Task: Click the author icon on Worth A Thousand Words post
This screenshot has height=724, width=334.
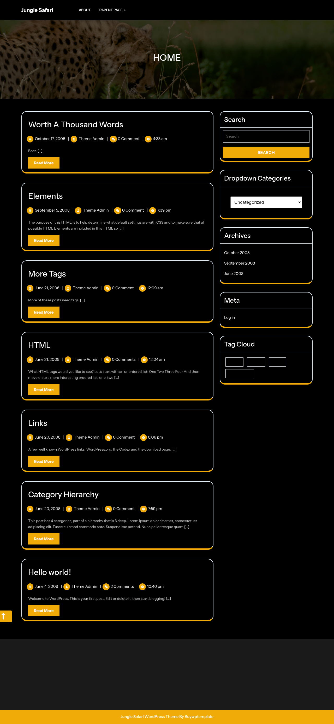Action: [74, 139]
